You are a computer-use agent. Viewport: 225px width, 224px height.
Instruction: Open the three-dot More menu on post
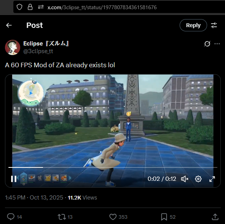click(x=217, y=44)
